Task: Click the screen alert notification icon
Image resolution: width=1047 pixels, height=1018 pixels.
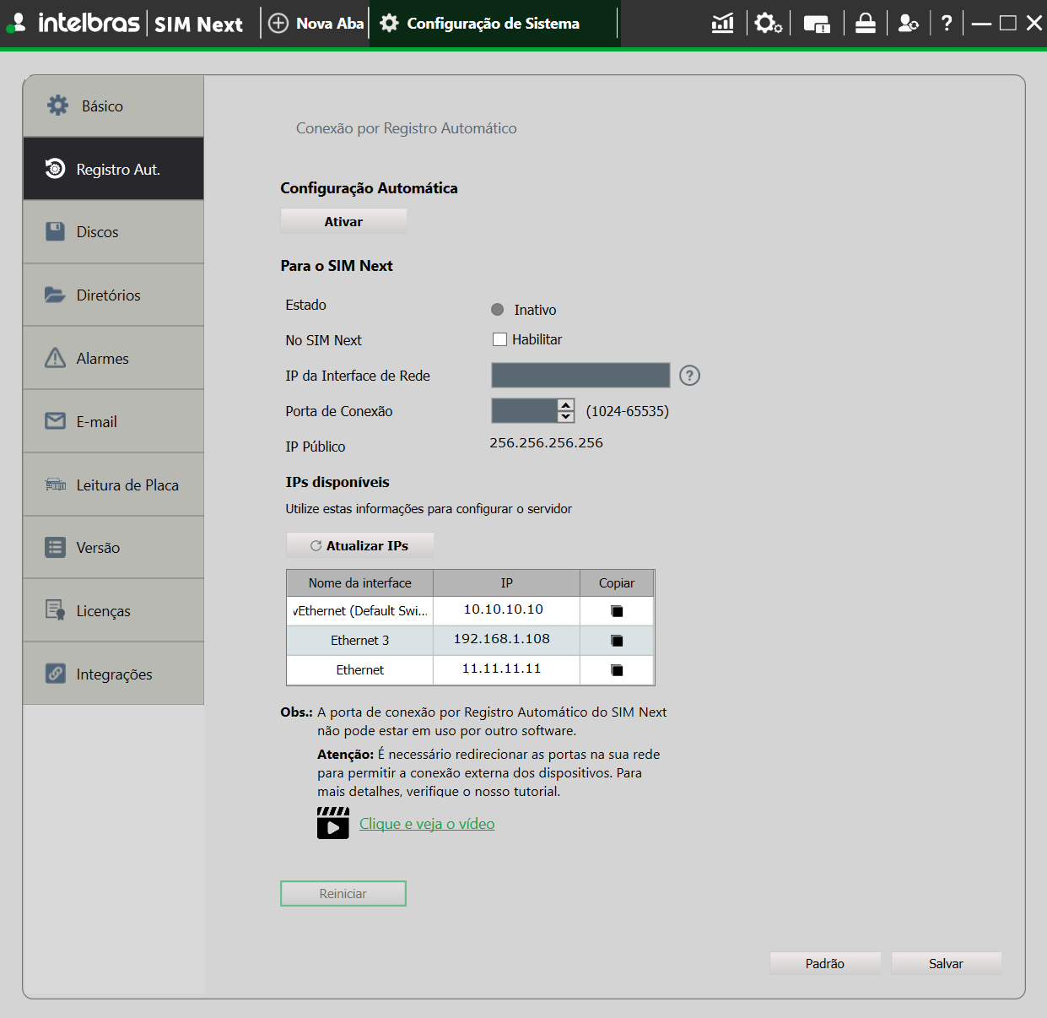Action: 817,24
